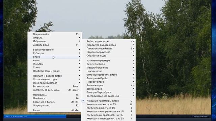Image resolution: width=216 pixels, height=121 pixels.
Task: Open the 'Аудио' submenu
Action: [x=55, y=61]
